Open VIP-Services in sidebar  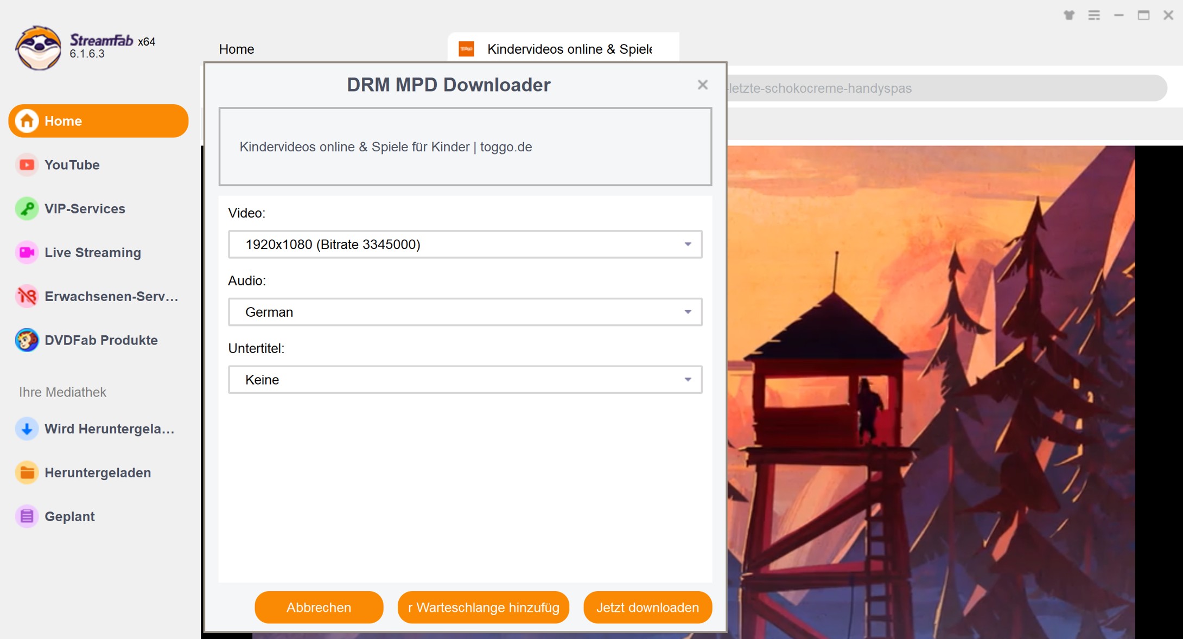(x=98, y=209)
